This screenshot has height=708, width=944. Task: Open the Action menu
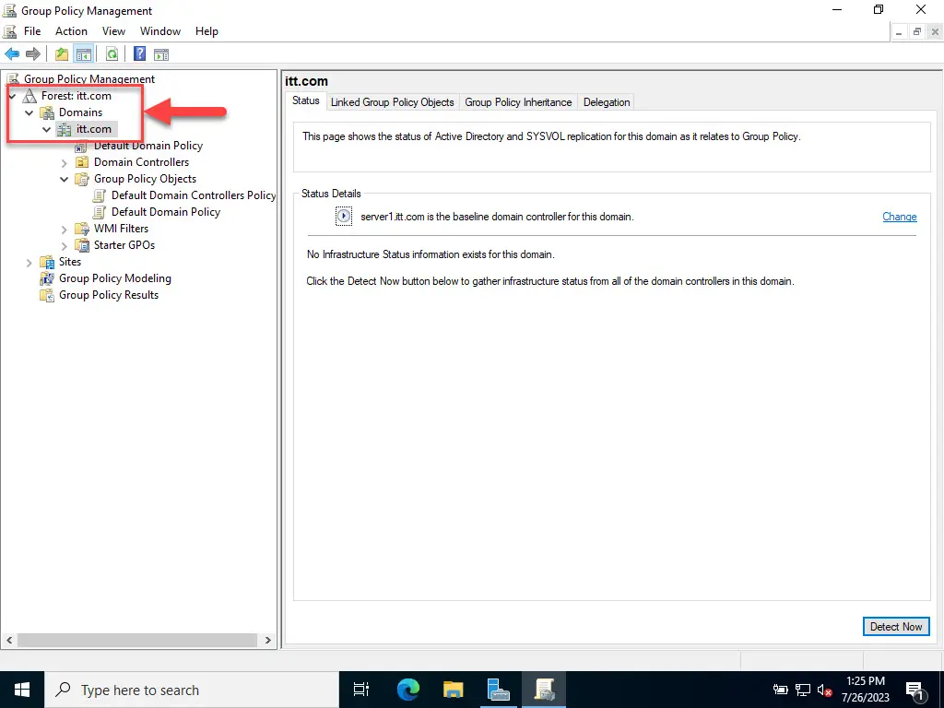click(x=71, y=31)
